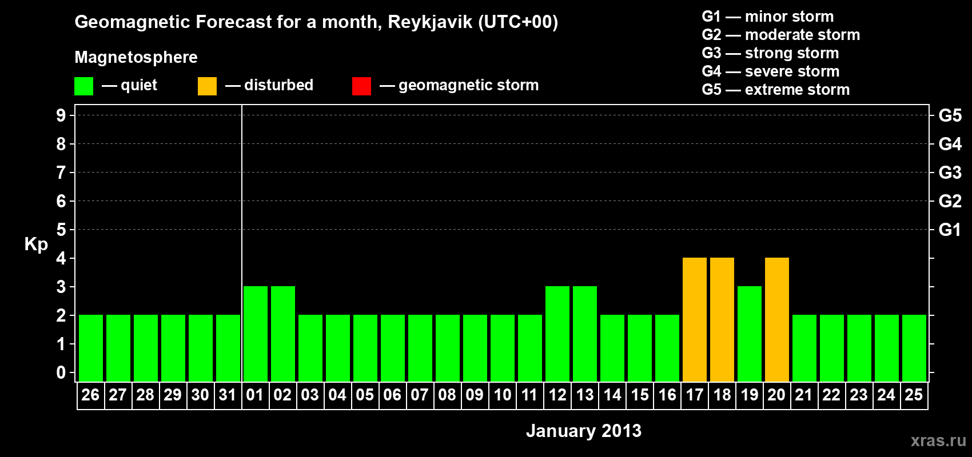Click date label 14
972x457 pixels.
click(x=612, y=395)
